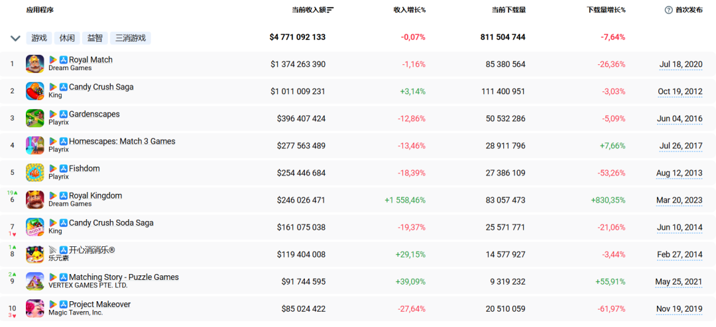The width and height of the screenshot is (716, 327).
Task: Open the 开心消消乐 app icon
Action: (34, 254)
